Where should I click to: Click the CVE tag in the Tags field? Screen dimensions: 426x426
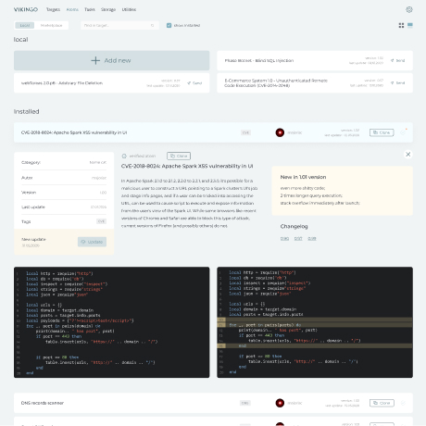tap(101, 221)
